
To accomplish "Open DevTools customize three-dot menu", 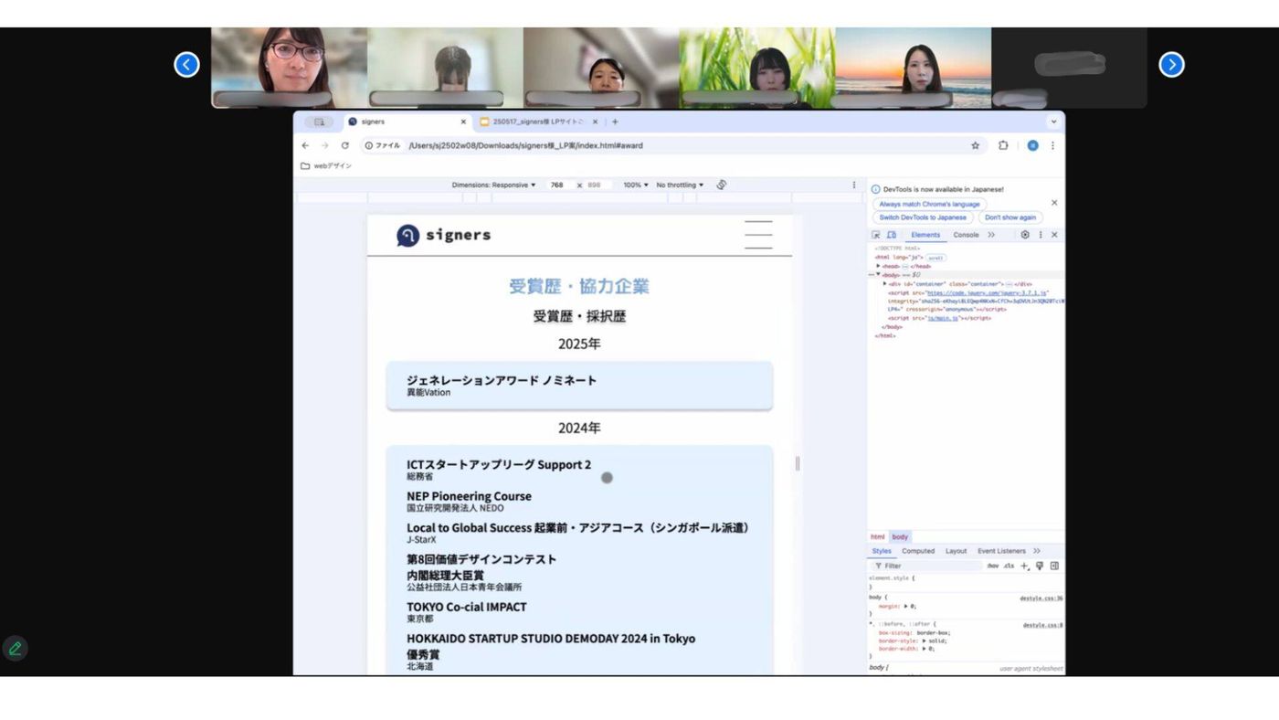I will coord(1040,235).
